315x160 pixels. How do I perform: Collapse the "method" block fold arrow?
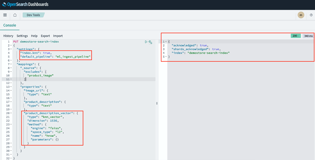pos(11,125)
